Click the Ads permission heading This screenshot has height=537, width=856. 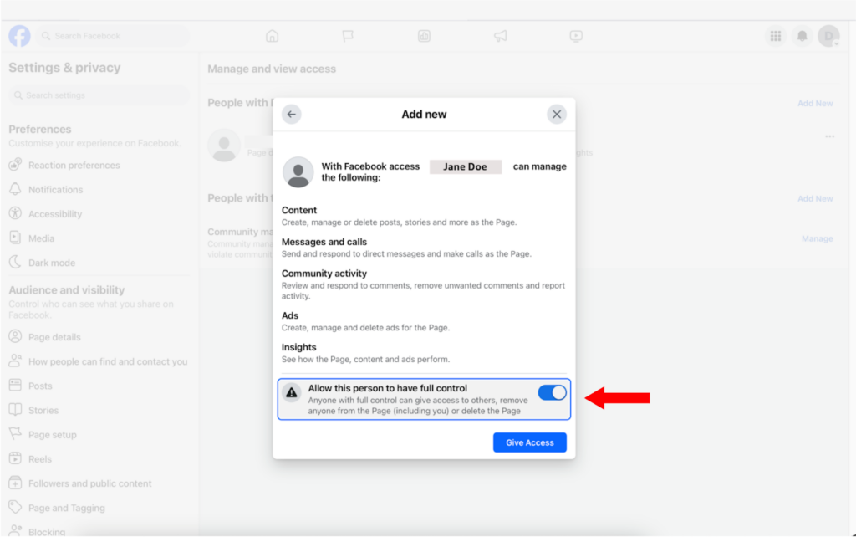290,315
